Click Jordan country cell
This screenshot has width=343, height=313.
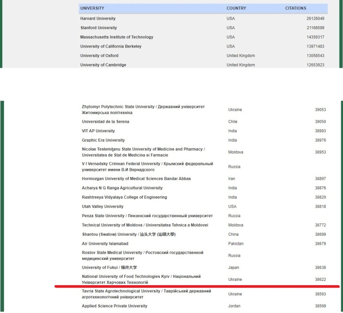[x=234, y=306]
